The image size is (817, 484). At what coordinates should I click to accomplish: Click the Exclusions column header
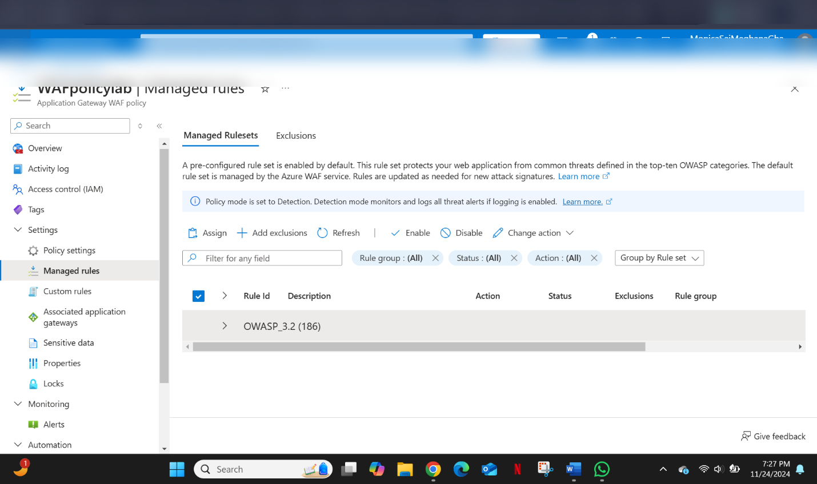pyautogui.click(x=634, y=296)
